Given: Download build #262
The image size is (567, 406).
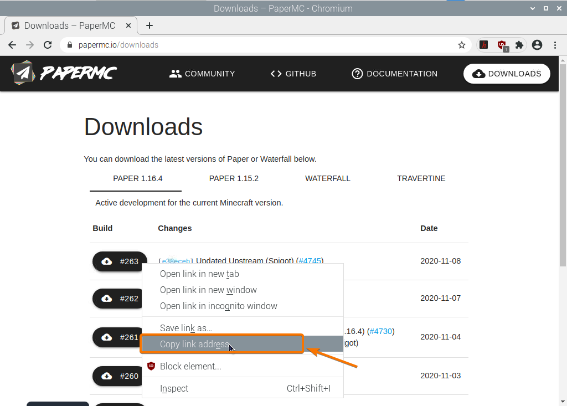Looking at the screenshot, I should [x=117, y=299].
